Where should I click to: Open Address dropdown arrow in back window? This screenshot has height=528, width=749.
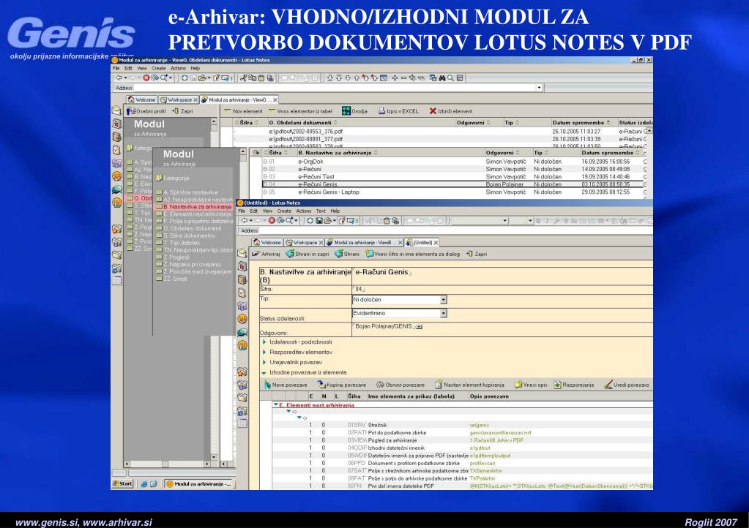(540, 88)
